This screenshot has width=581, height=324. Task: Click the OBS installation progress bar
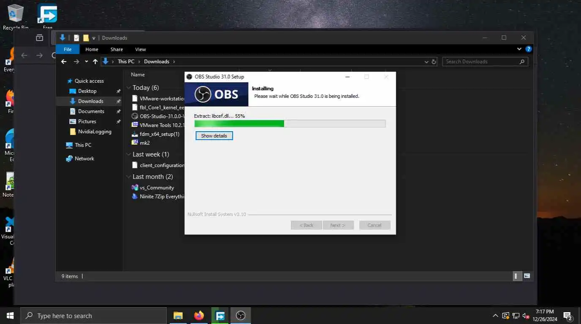[x=290, y=124]
